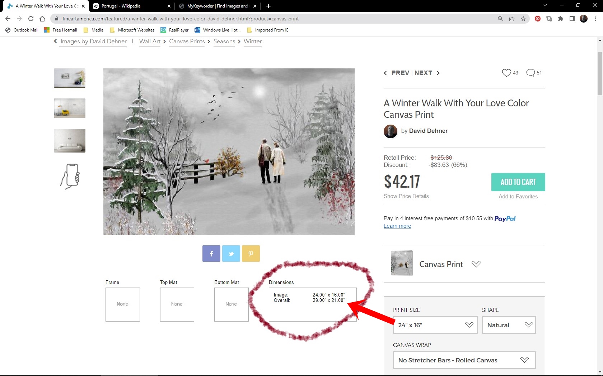Open the Extensions puzzle icon
Screen dimensions: 603x376
point(561,19)
